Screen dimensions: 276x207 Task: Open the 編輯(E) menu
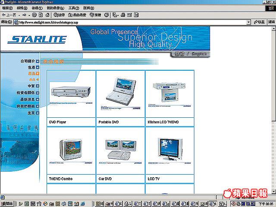22,8
